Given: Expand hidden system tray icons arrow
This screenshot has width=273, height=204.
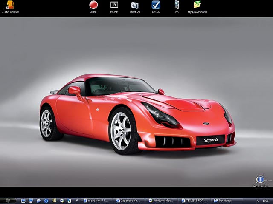Looking at the screenshot, I should [258, 201].
